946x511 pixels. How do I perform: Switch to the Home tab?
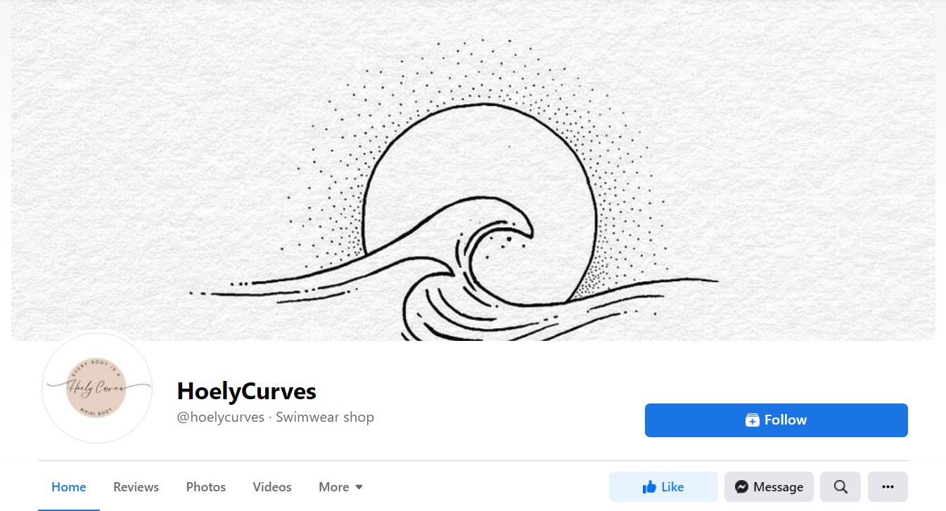pyautogui.click(x=69, y=487)
